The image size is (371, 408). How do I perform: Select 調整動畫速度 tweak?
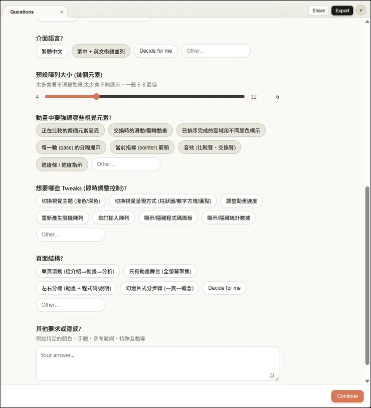pos(241,201)
